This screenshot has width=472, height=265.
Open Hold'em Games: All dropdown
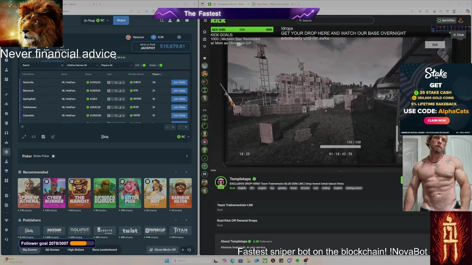coord(83,66)
